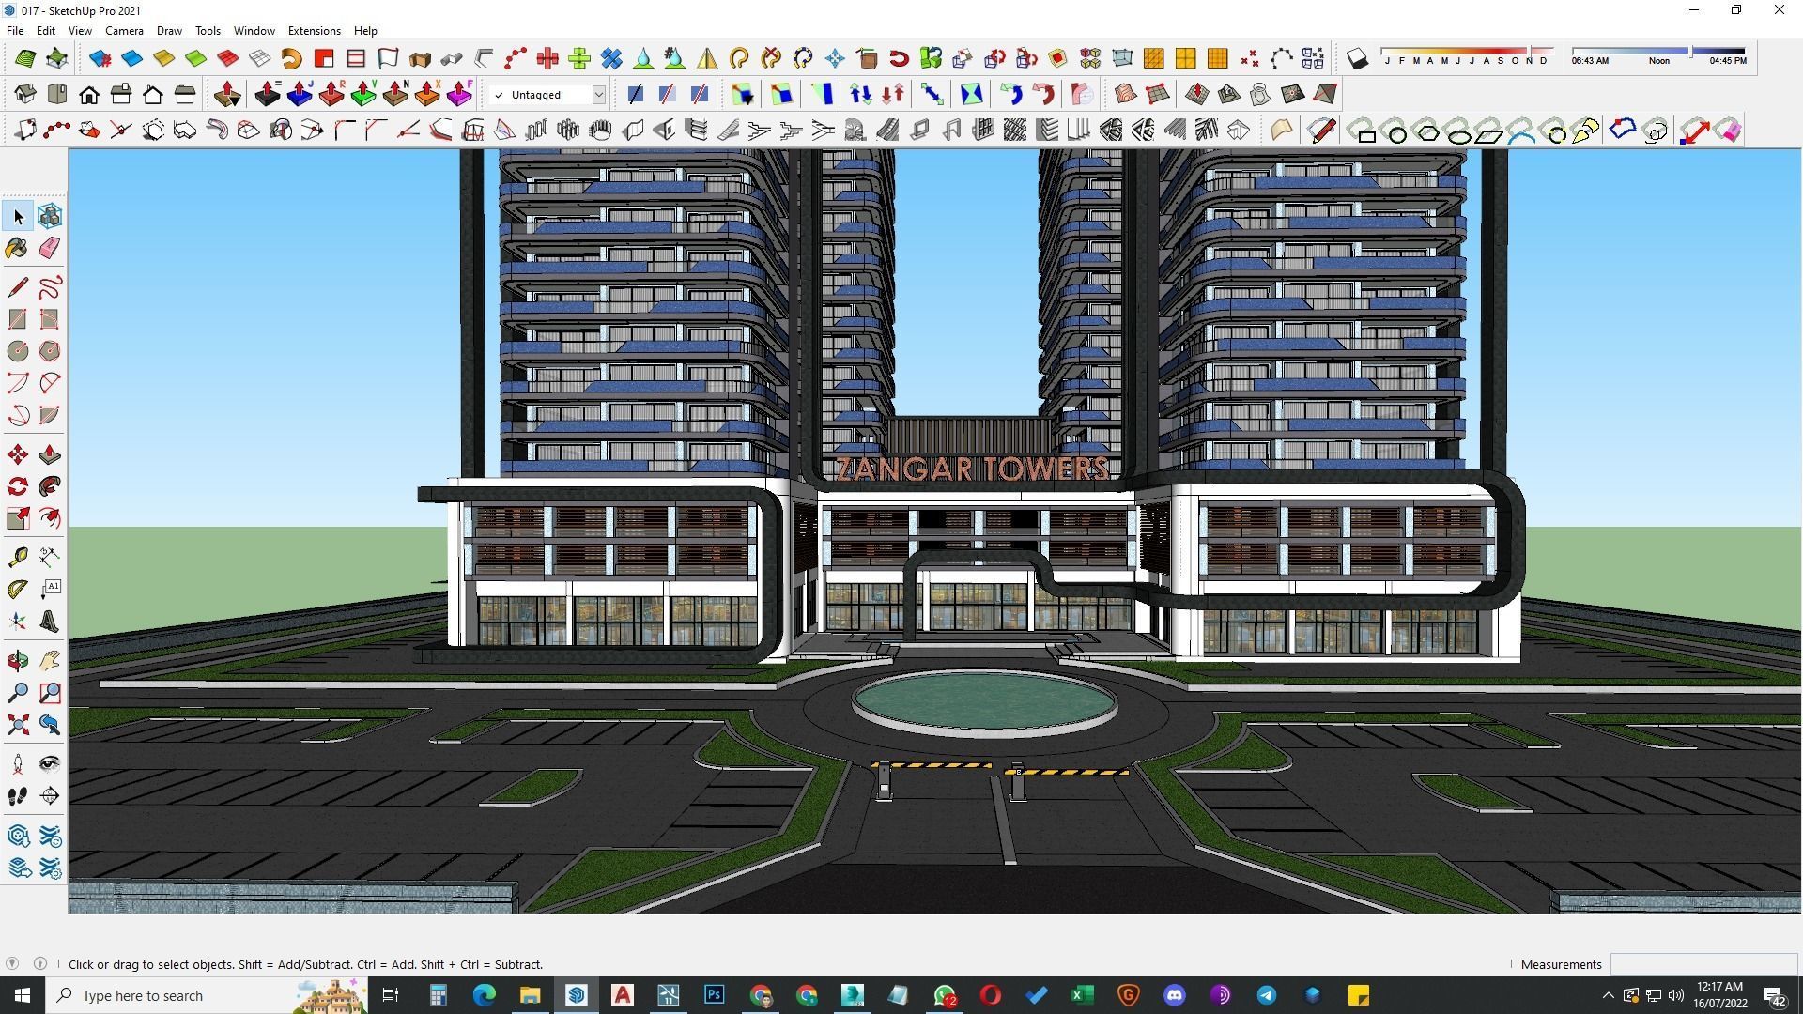
Task: Open the Telegram taskbar icon
Action: coord(1266,995)
